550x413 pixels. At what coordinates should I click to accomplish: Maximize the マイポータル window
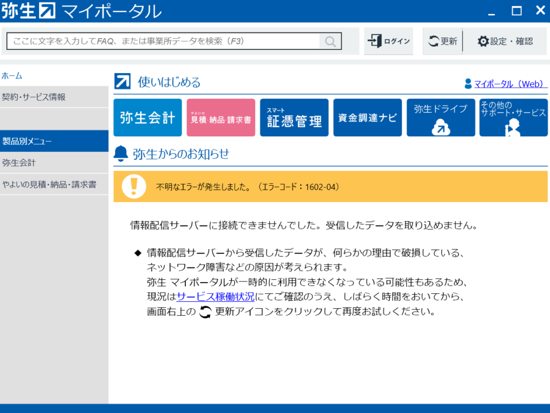[x=517, y=11]
